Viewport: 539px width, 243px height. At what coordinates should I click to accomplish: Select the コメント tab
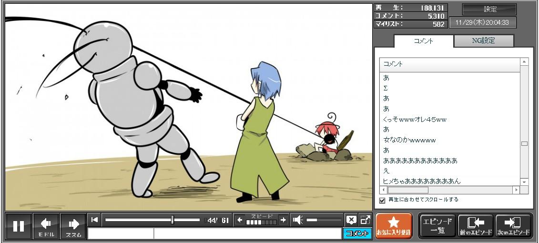[423, 41]
